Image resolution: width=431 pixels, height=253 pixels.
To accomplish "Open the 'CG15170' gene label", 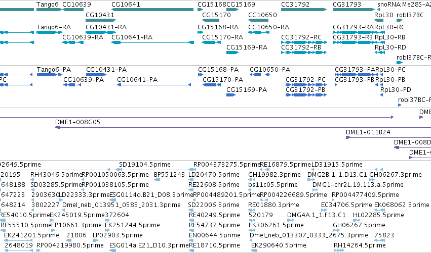I will pos(217,15).
